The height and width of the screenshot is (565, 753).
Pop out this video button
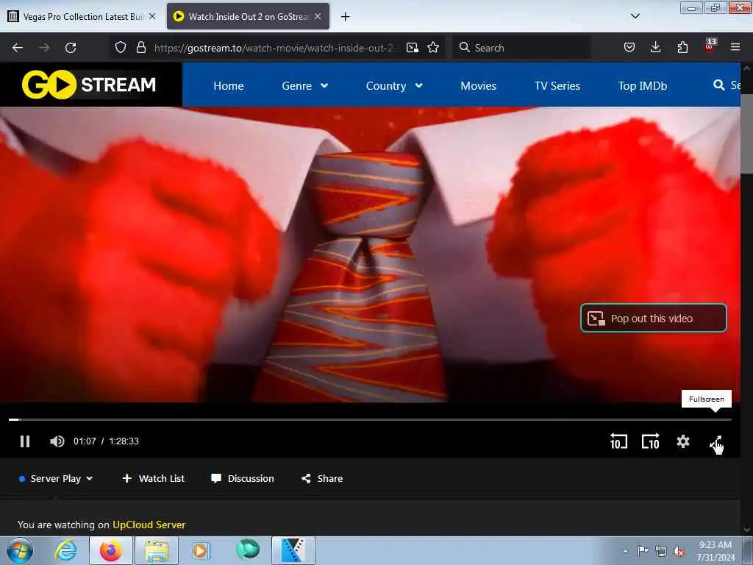tap(654, 318)
